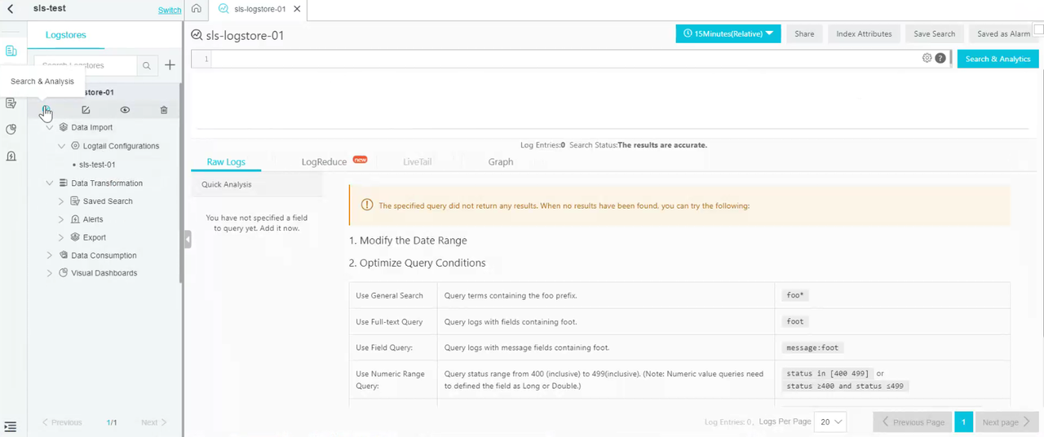Viewport: 1044px width, 437px height.
Task: Click the eye preview icon for logstore
Action: (125, 110)
